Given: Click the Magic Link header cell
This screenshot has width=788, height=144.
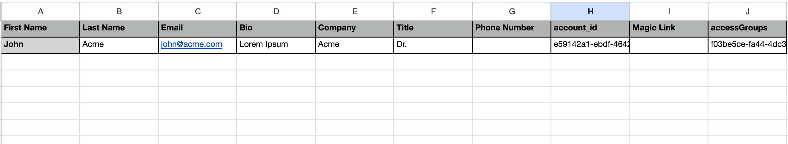Looking at the screenshot, I should (x=669, y=28).
